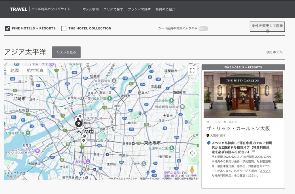295x194 pixels.
Task: Open the ザ・リッツ・カールトン大阪 hotel title
Action: pos(238,128)
